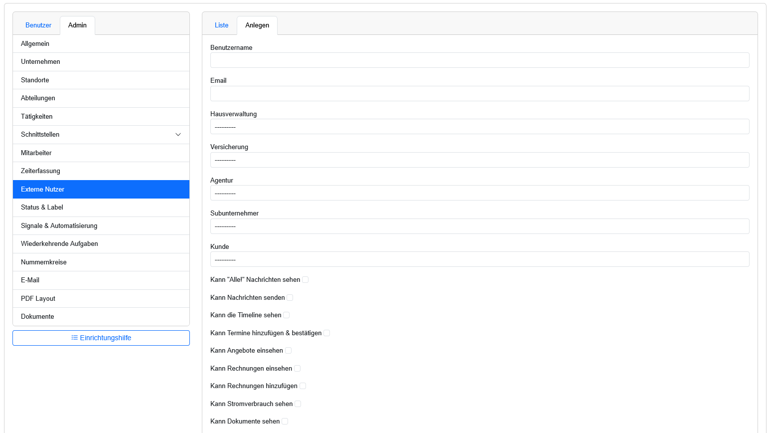
Task: Click the Einrichtungshilfe button
Action: (101, 338)
